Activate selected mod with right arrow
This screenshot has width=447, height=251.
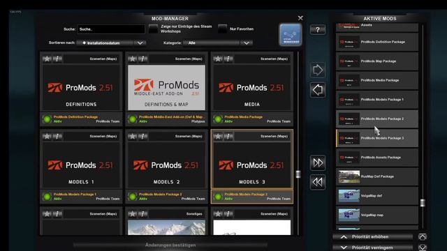318,70
